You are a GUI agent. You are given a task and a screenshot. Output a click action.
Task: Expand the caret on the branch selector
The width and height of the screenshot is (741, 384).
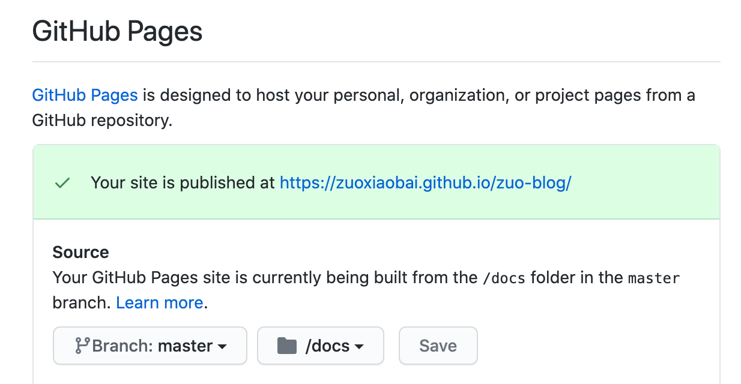pyautogui.click(x=223, y=347)
